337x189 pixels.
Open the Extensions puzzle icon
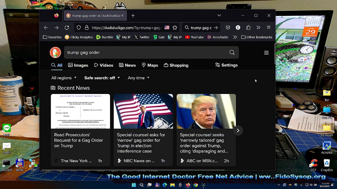click(x=248, y=28)
